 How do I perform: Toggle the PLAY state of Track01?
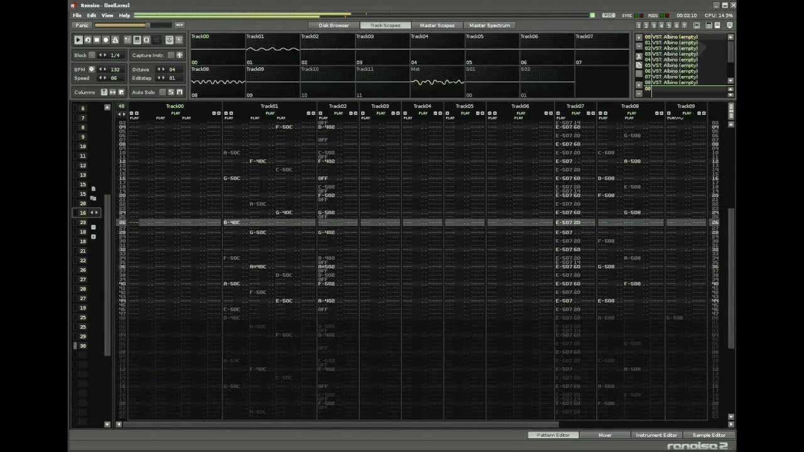pos(269,114)
